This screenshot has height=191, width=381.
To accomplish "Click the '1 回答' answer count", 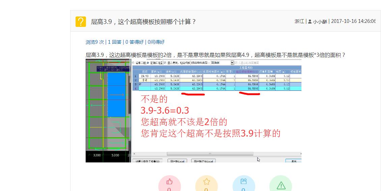I will click(x=114, y=42).
